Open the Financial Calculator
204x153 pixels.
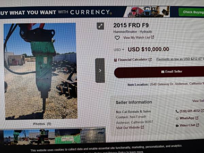pyautogui.click(x=133, y=60)
